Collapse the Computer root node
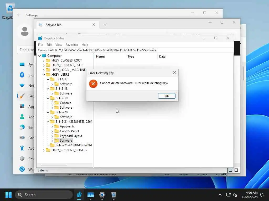This screenshot has width=269, height=201. tap(40, 56)
